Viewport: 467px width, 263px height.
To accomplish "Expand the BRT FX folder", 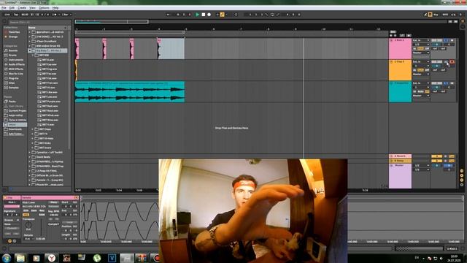I will [33, 134].
